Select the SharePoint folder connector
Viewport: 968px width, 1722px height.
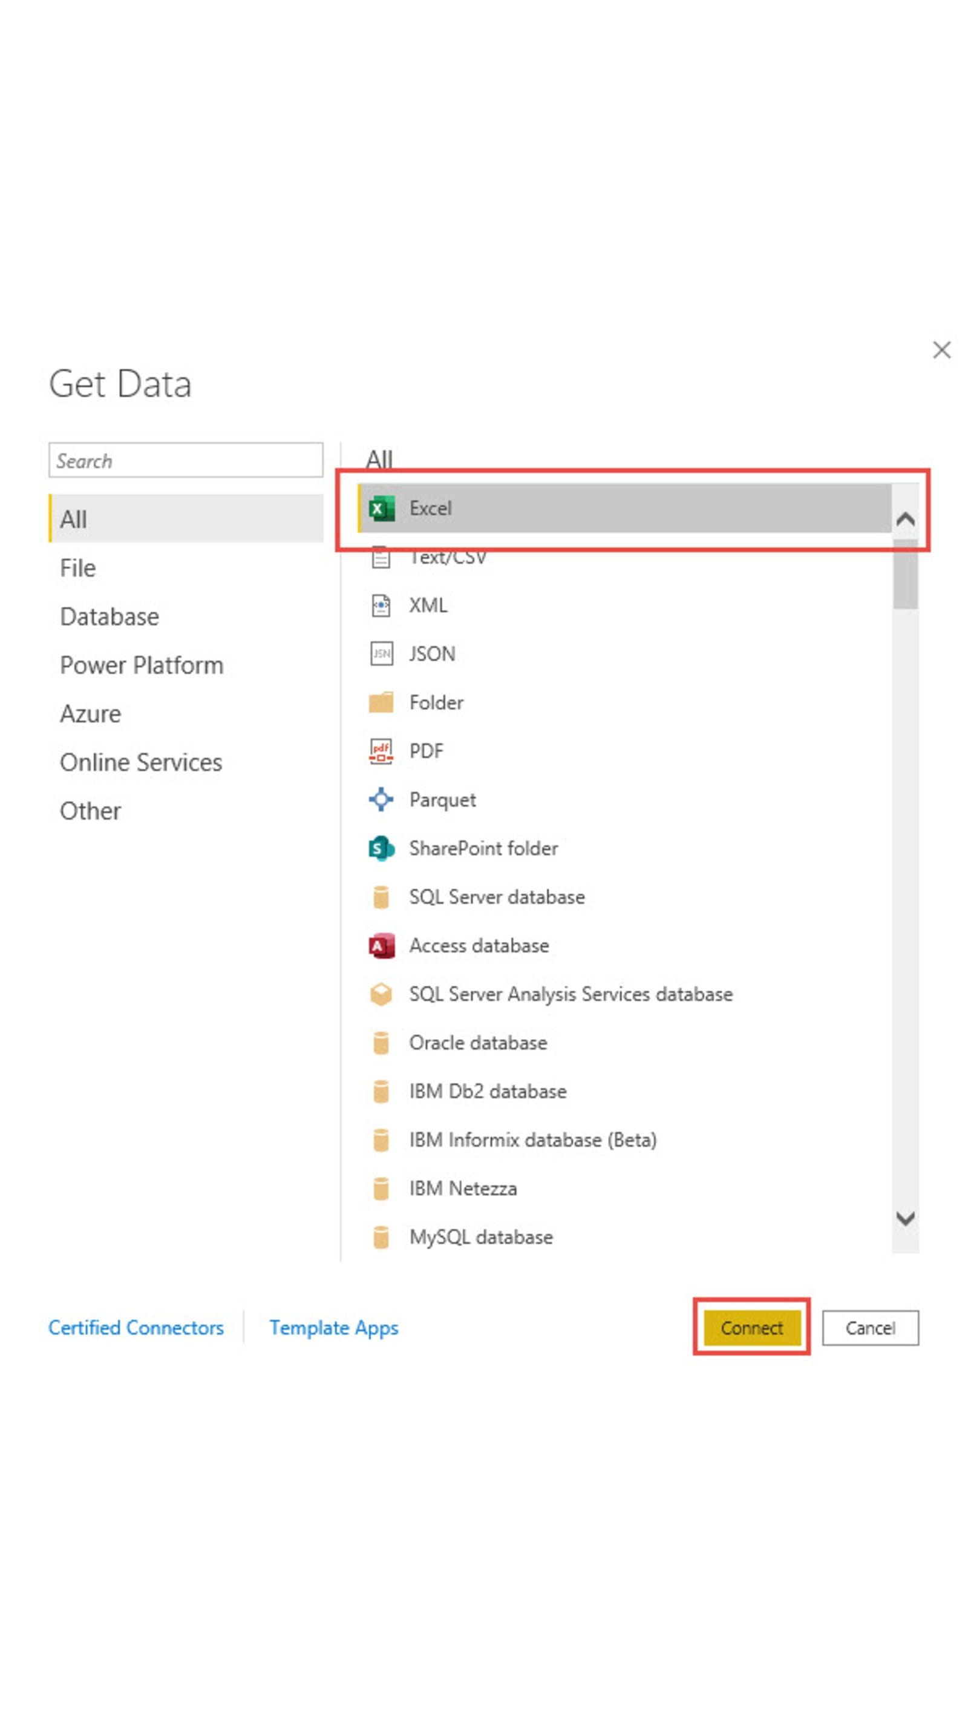[x=483, y=848]
